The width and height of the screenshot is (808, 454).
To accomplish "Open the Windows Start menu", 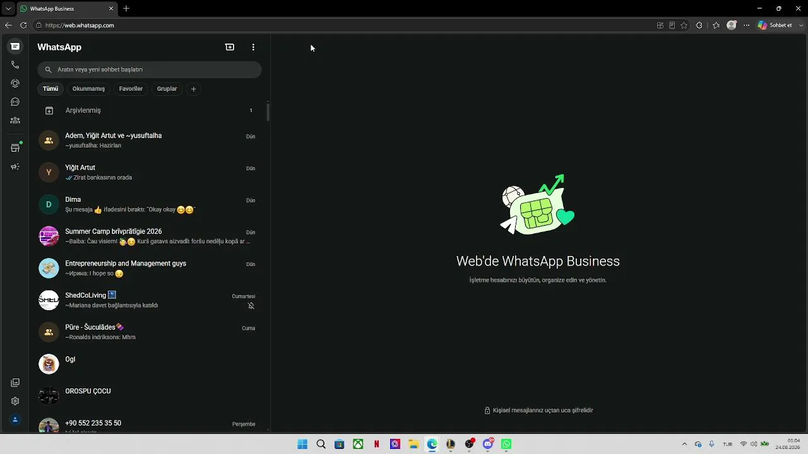I will click(x=302, y=444).
